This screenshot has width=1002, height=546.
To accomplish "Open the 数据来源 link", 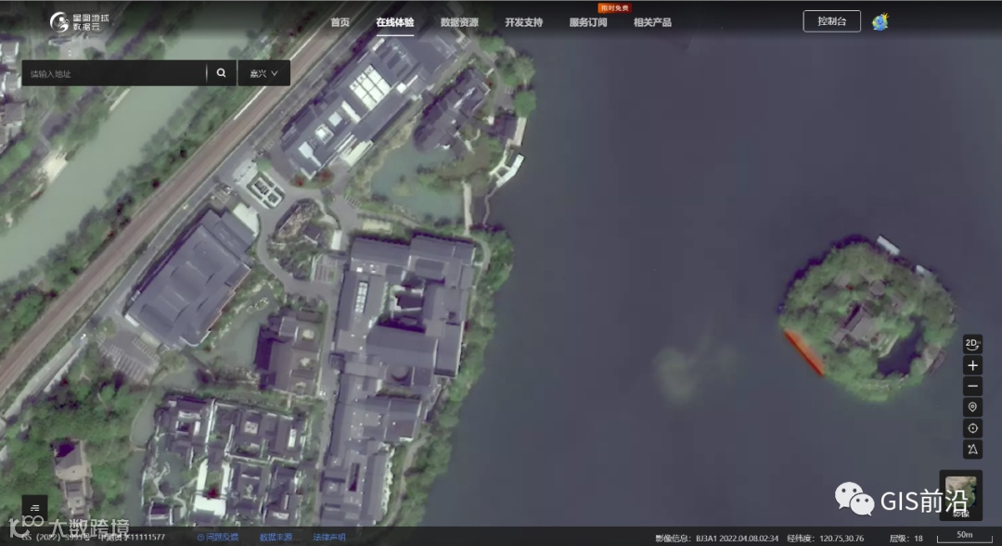I will [276, 537].
